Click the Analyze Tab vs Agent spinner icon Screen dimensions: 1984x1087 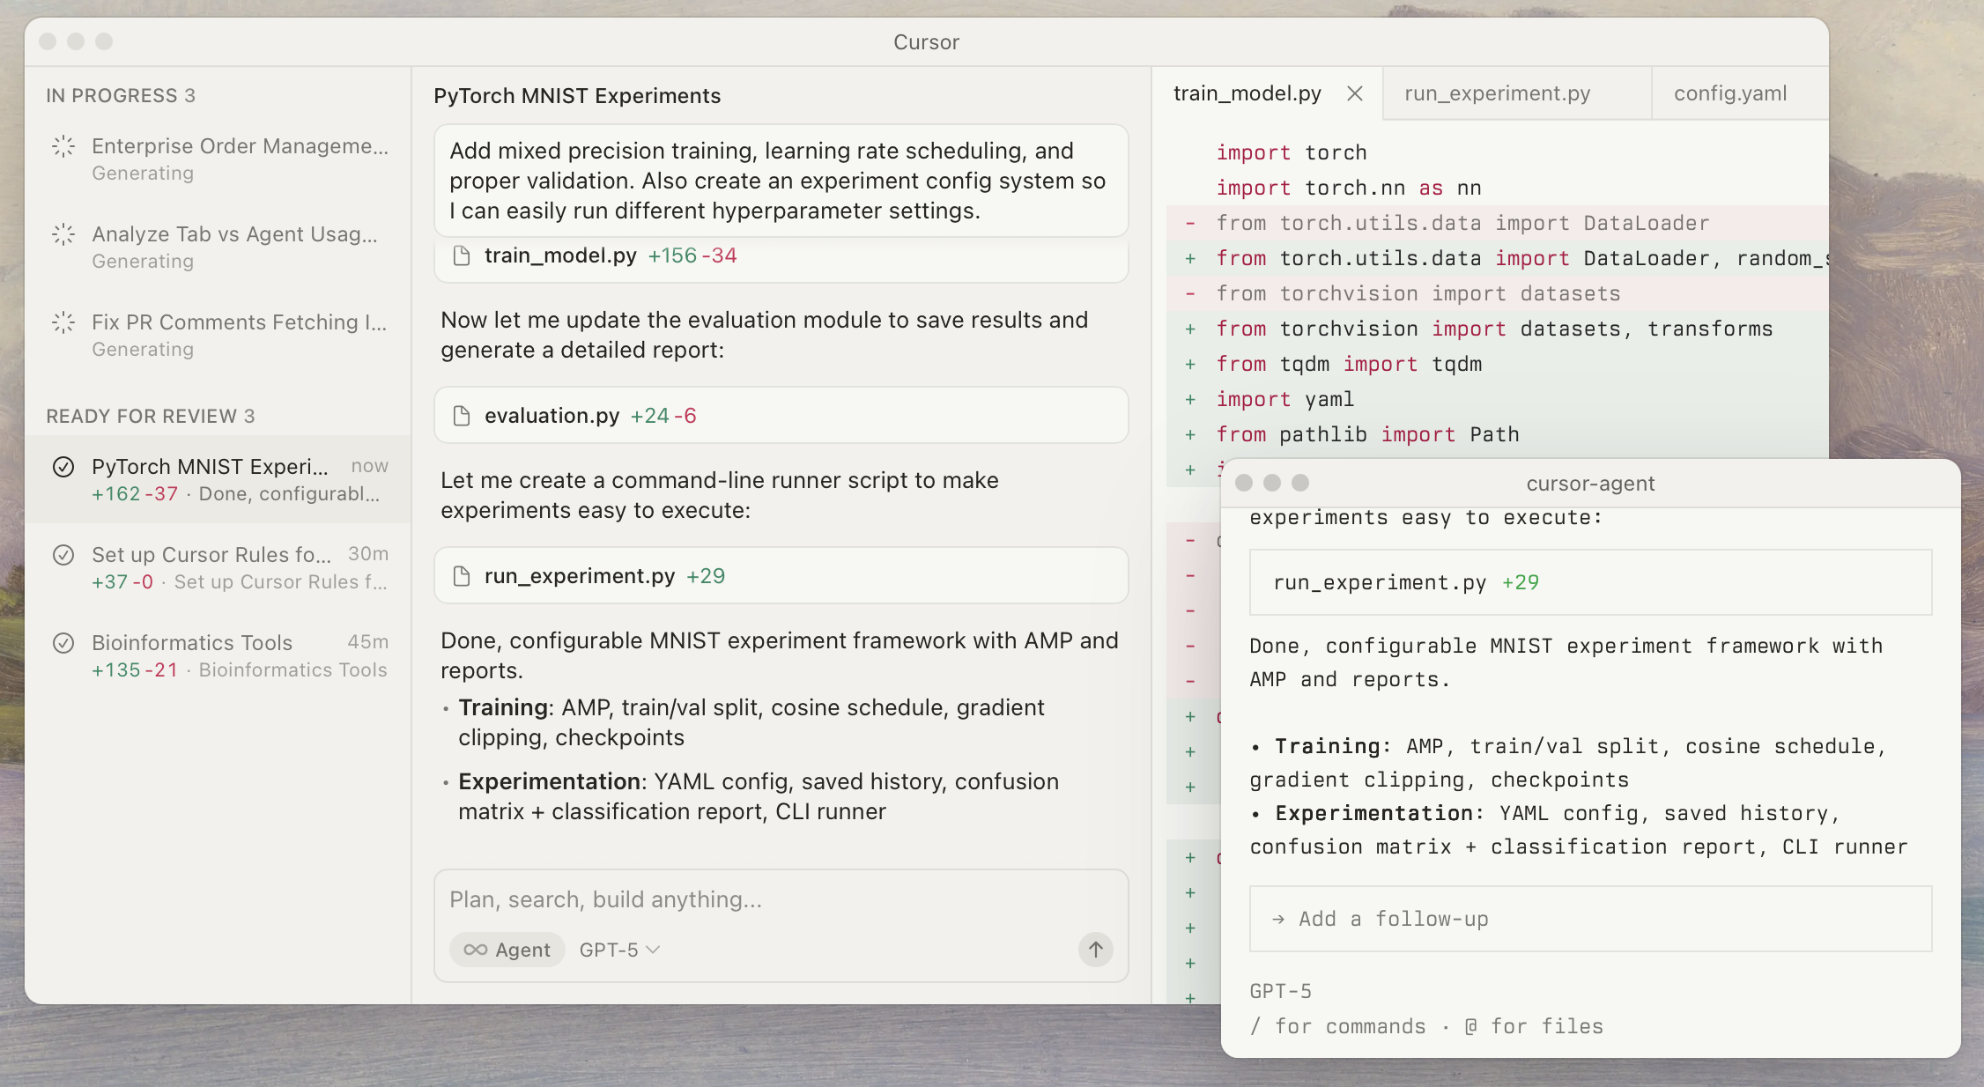[x=63, y=234]
